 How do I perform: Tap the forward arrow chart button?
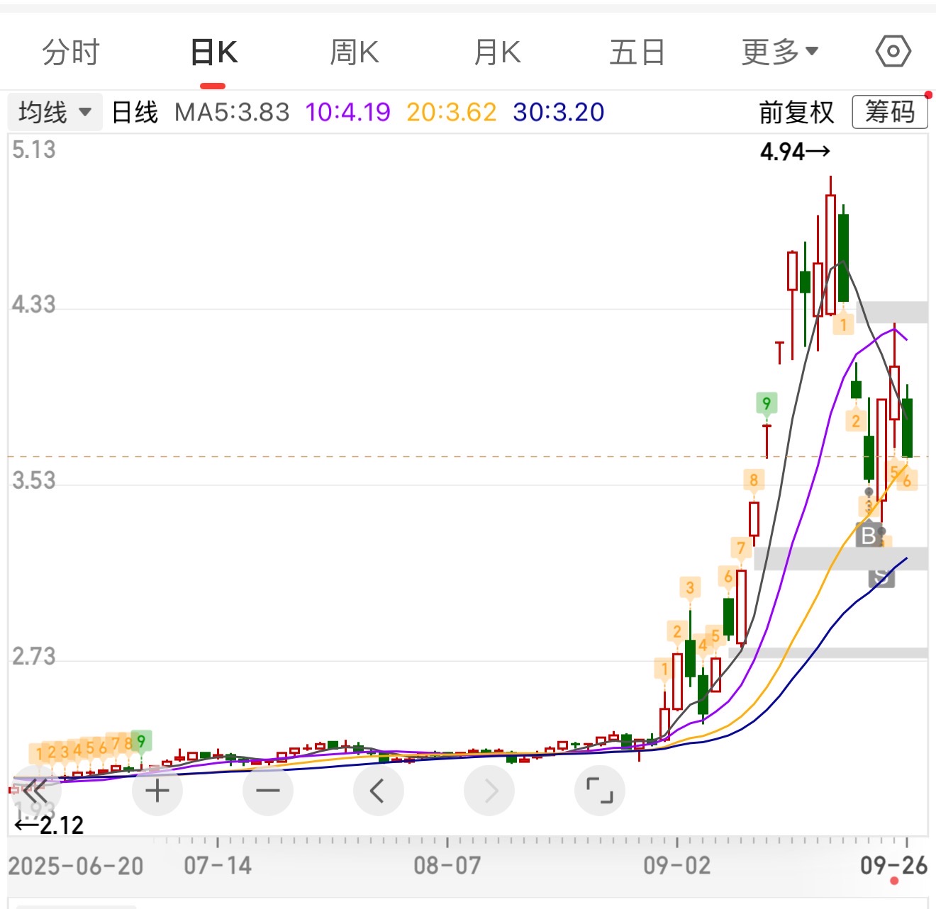click(x=489, y=791)
